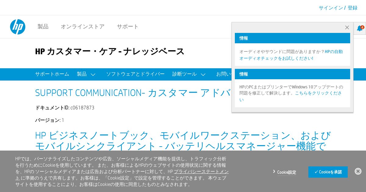Expand the 診断ツール dropdown chevron
The width and height of the screenshot is (366, 192).
(203, 74)
